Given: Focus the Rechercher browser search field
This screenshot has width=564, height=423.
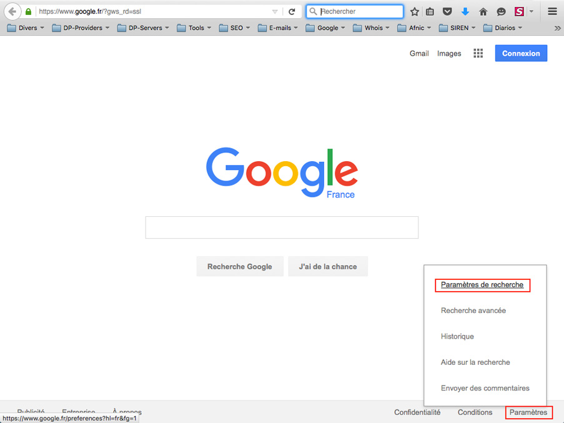Looking at the screenshot, I should (355, 11).
